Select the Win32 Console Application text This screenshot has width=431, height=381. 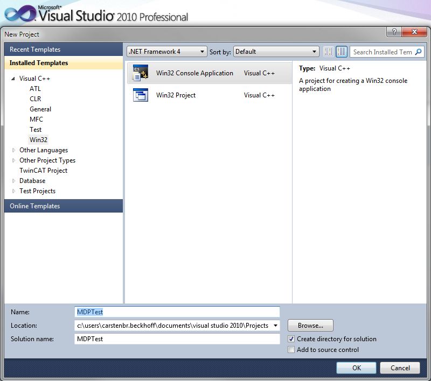(x=194, y=73)
